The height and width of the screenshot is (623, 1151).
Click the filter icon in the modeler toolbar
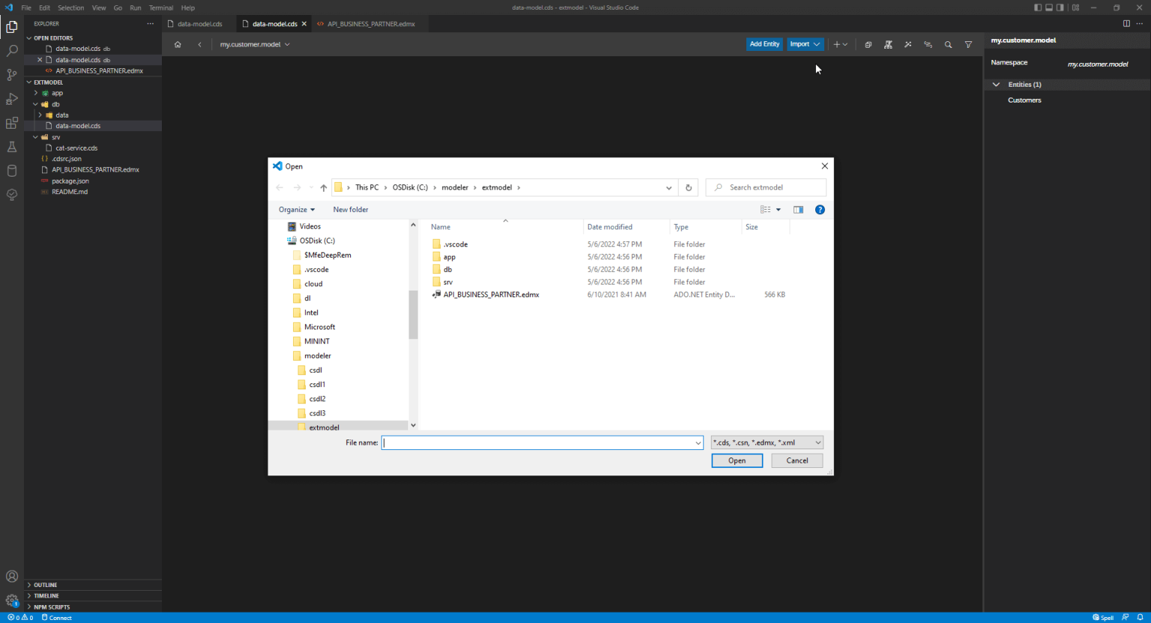(x=968, y=44)
